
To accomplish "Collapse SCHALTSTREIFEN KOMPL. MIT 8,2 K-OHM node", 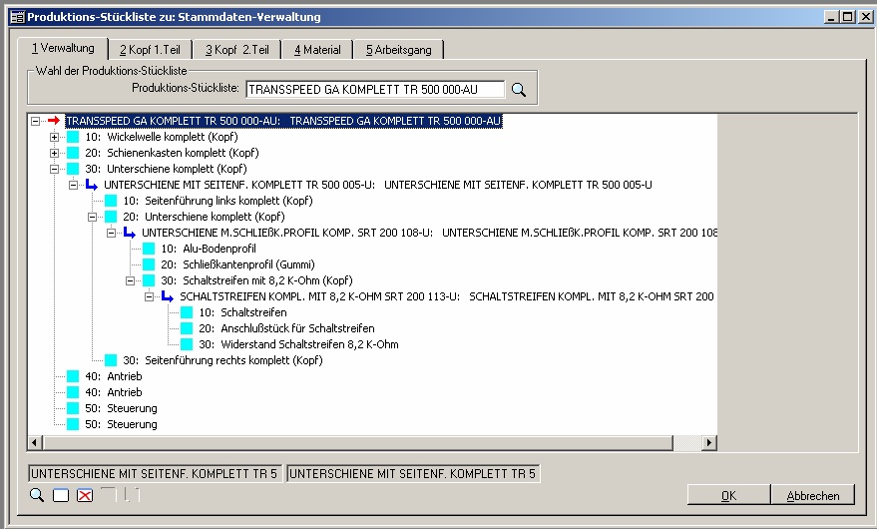I will pyautogui.click(x=150, y=296).
